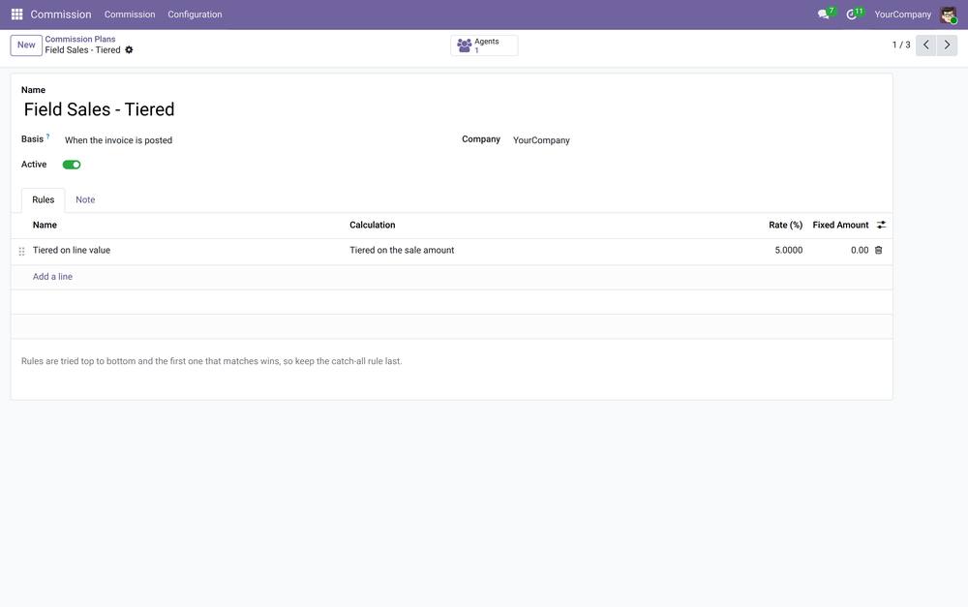Switch to the Rules tab
968x607 pixels.
click(44, 200)
